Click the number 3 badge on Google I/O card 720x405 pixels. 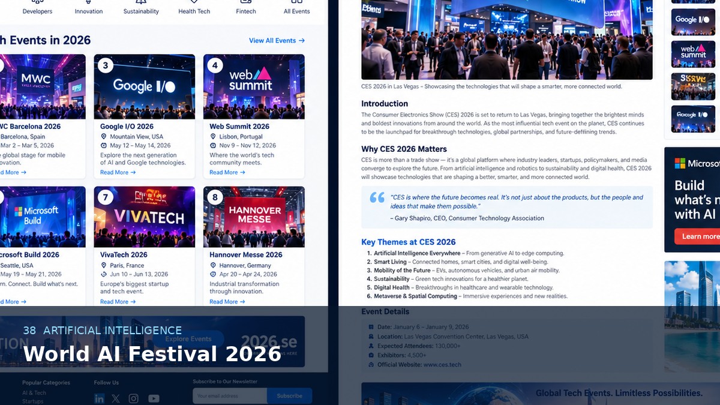pyautogui.click(x=106, y=65)
